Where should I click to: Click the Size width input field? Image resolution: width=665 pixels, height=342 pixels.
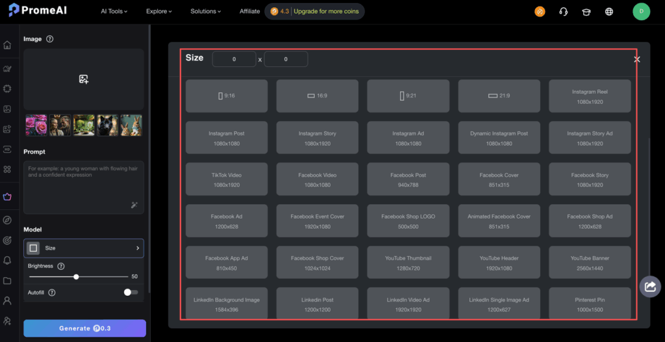(x=234, y=59)
